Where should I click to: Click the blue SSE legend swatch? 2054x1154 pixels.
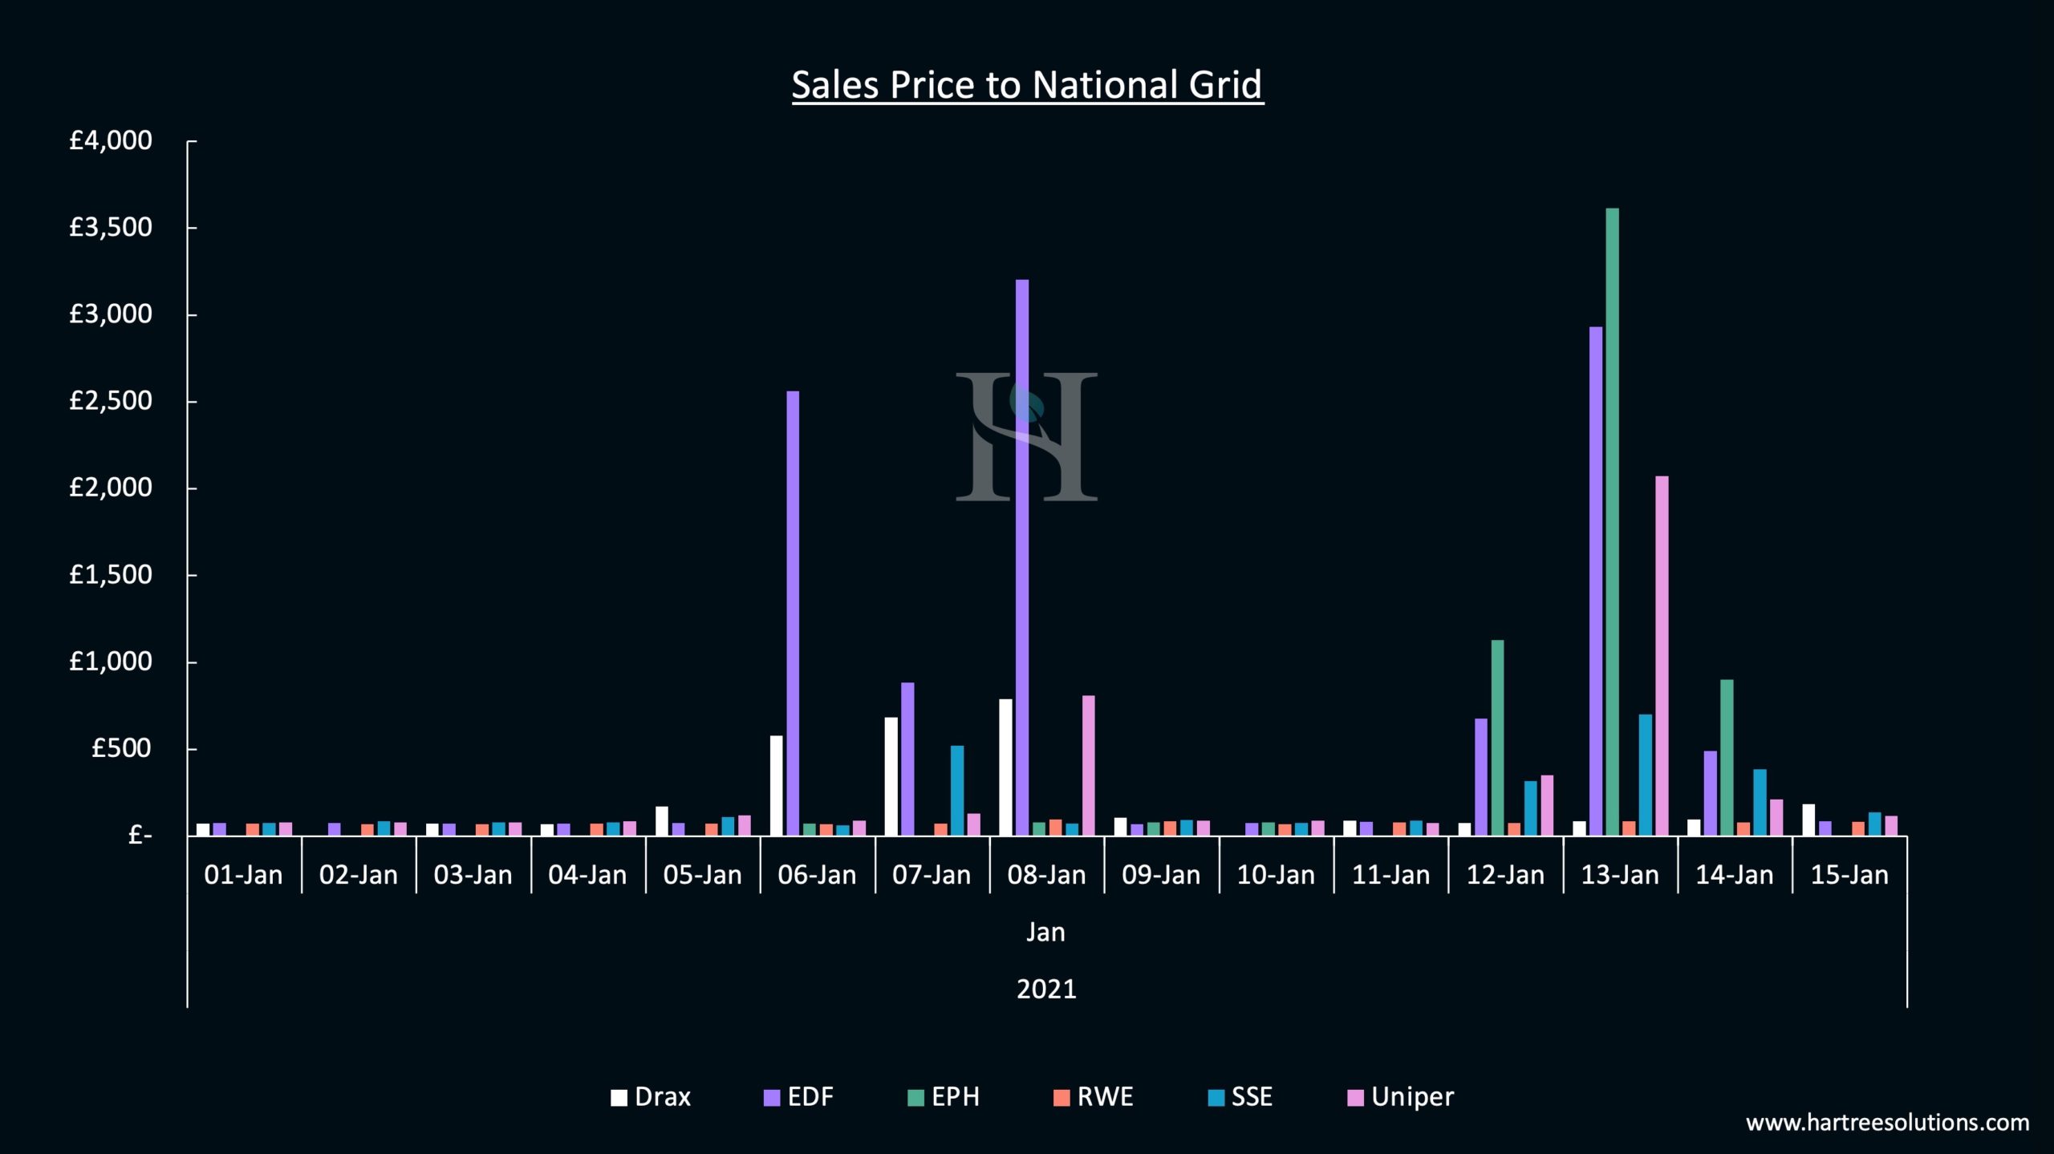tap(1216, 1098)
